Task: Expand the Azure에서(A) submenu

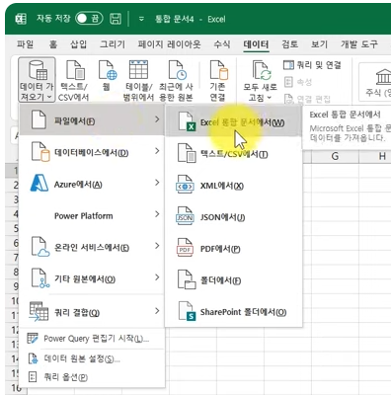Action: [92, 184]
